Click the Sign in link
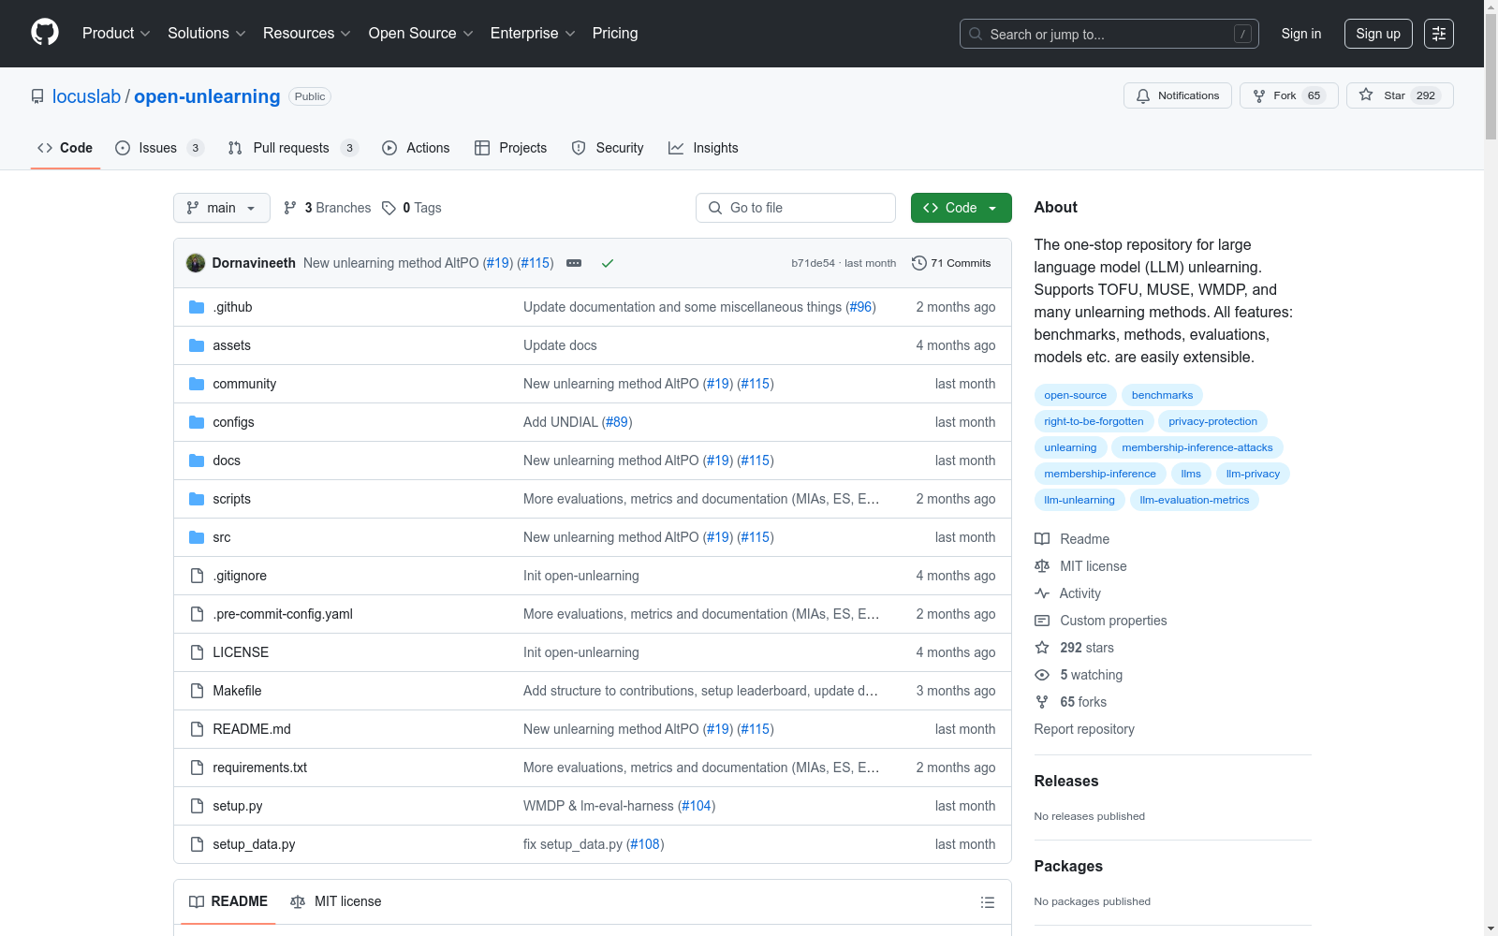Viewport: 1498px width, 936px height. click(x=1301, y=34)
